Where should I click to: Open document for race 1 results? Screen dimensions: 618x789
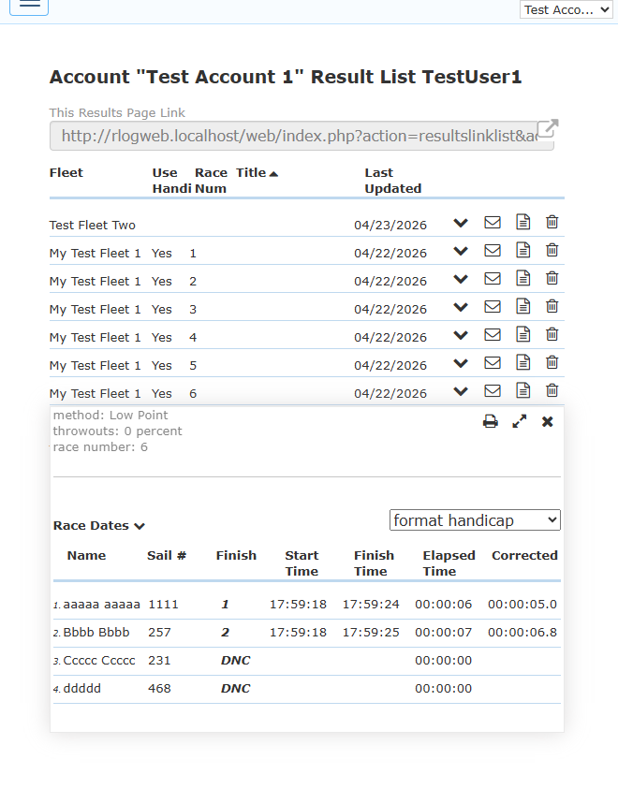point(522,250)
